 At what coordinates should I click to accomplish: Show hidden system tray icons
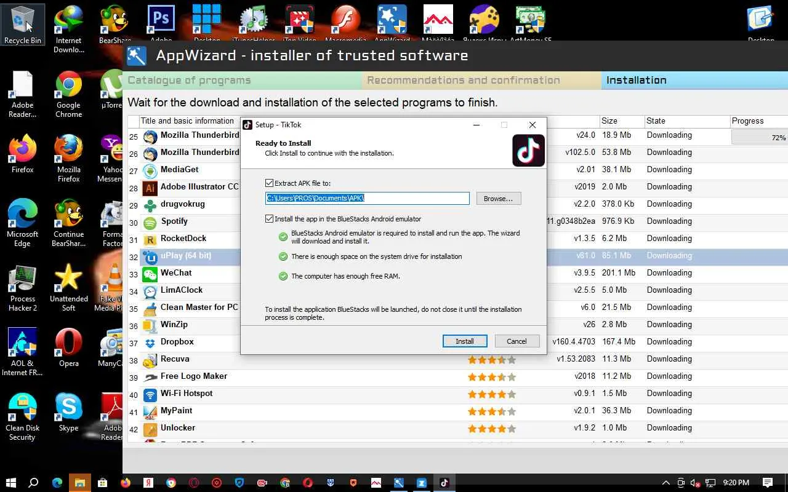(665, 483)
